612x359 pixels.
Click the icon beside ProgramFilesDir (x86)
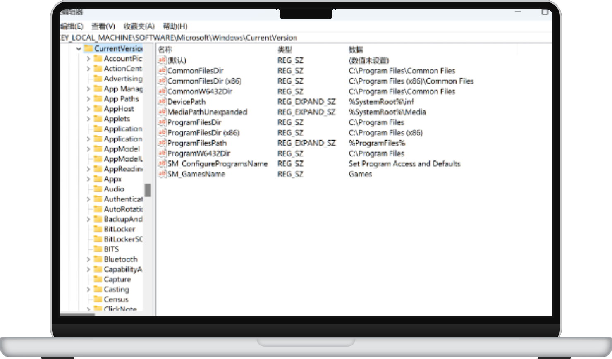point(162,132)
